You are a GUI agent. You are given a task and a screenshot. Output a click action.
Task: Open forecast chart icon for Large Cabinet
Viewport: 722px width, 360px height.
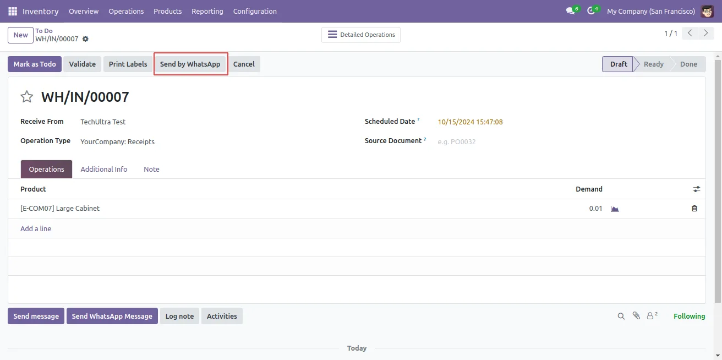pos(615,209)
